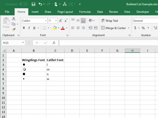Select column B header
This screenshot has height=118, width=158.
point(34,51)
